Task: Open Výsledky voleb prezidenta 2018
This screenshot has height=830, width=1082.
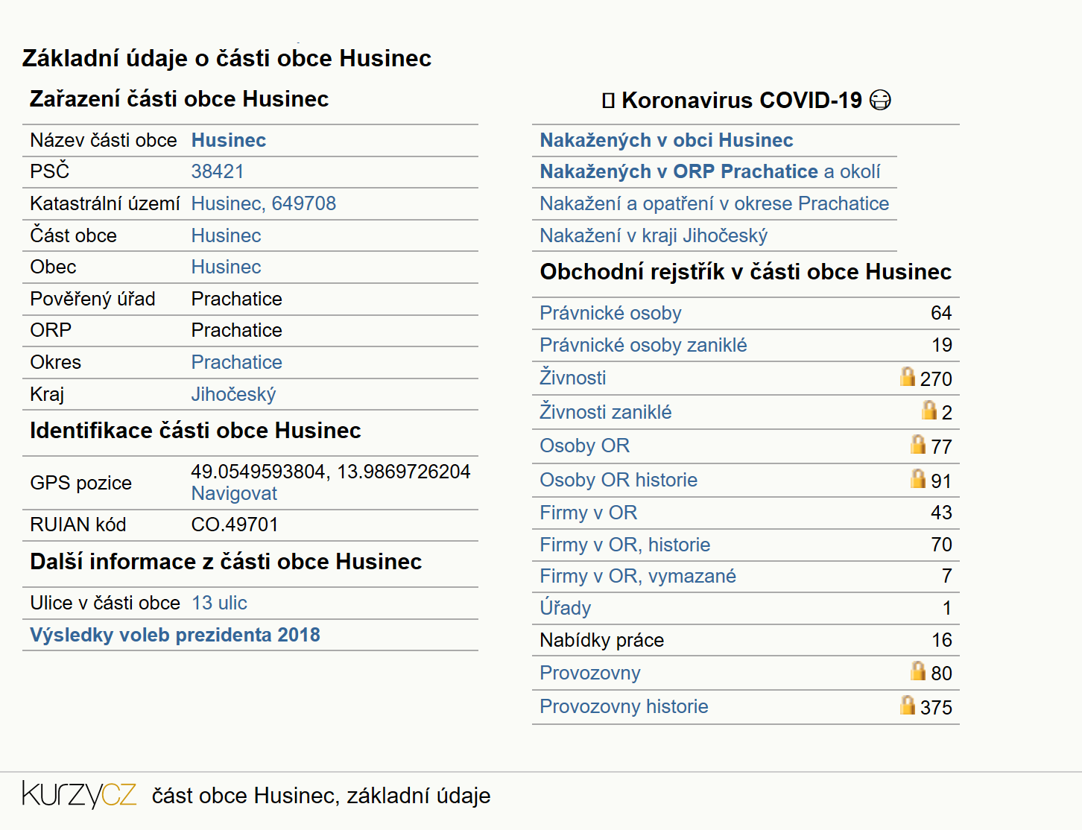Action: click(175, 635)
